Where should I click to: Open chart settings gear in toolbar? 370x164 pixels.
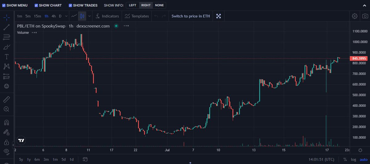[355, 16]
